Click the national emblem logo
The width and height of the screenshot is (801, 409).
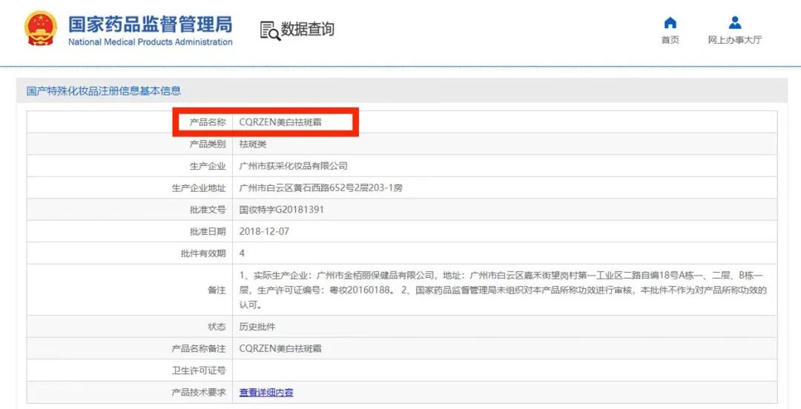click(x=41, y=28)
